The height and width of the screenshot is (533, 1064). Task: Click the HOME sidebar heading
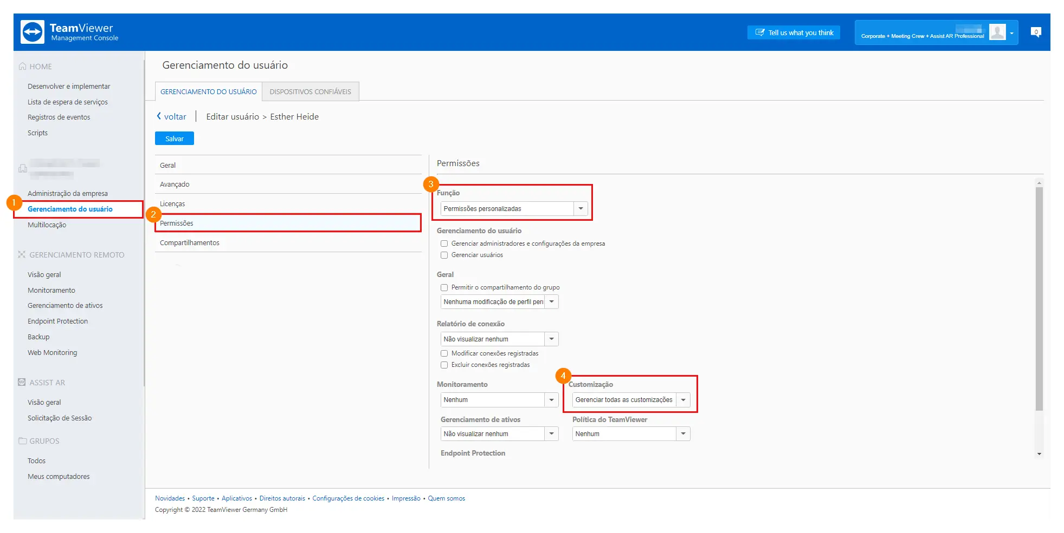pos(41,67)
